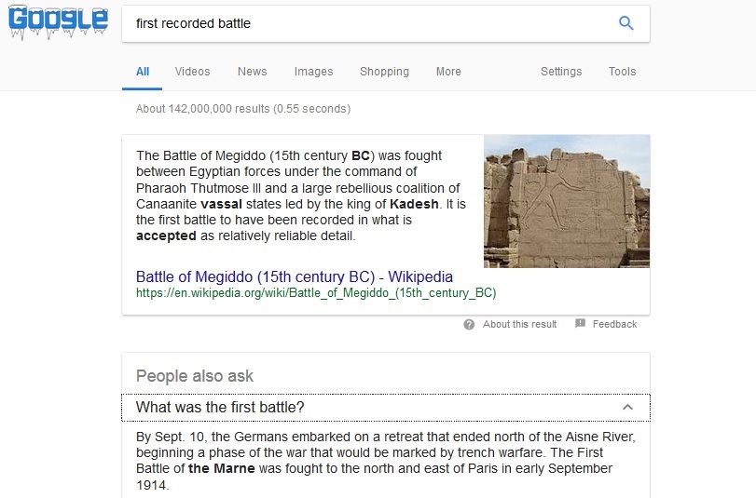Collapse the answer using the up chevron
Viewport: 756px width, 498px height.
pos(627,408)
